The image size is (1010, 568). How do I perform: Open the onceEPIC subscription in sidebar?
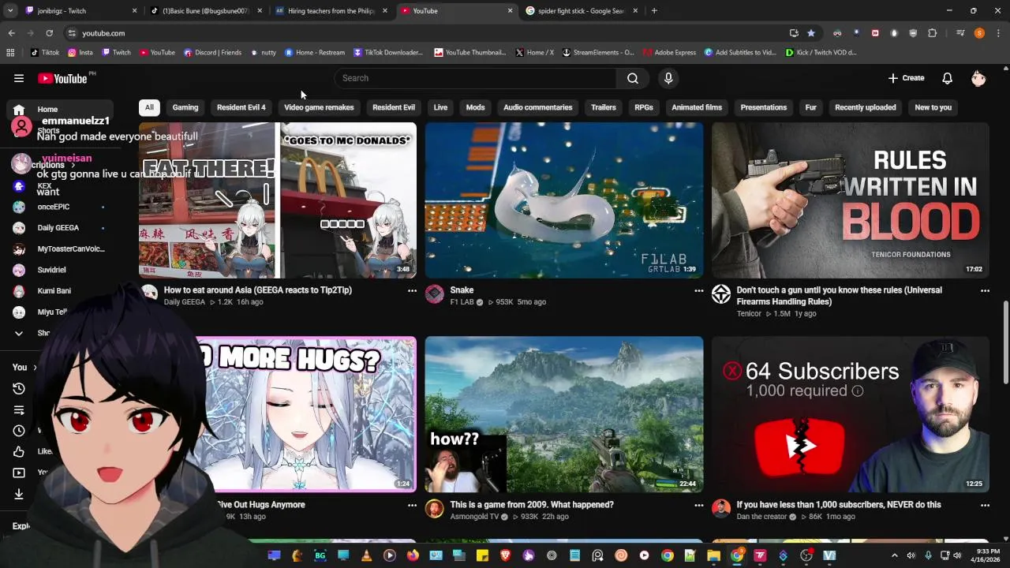59,207
